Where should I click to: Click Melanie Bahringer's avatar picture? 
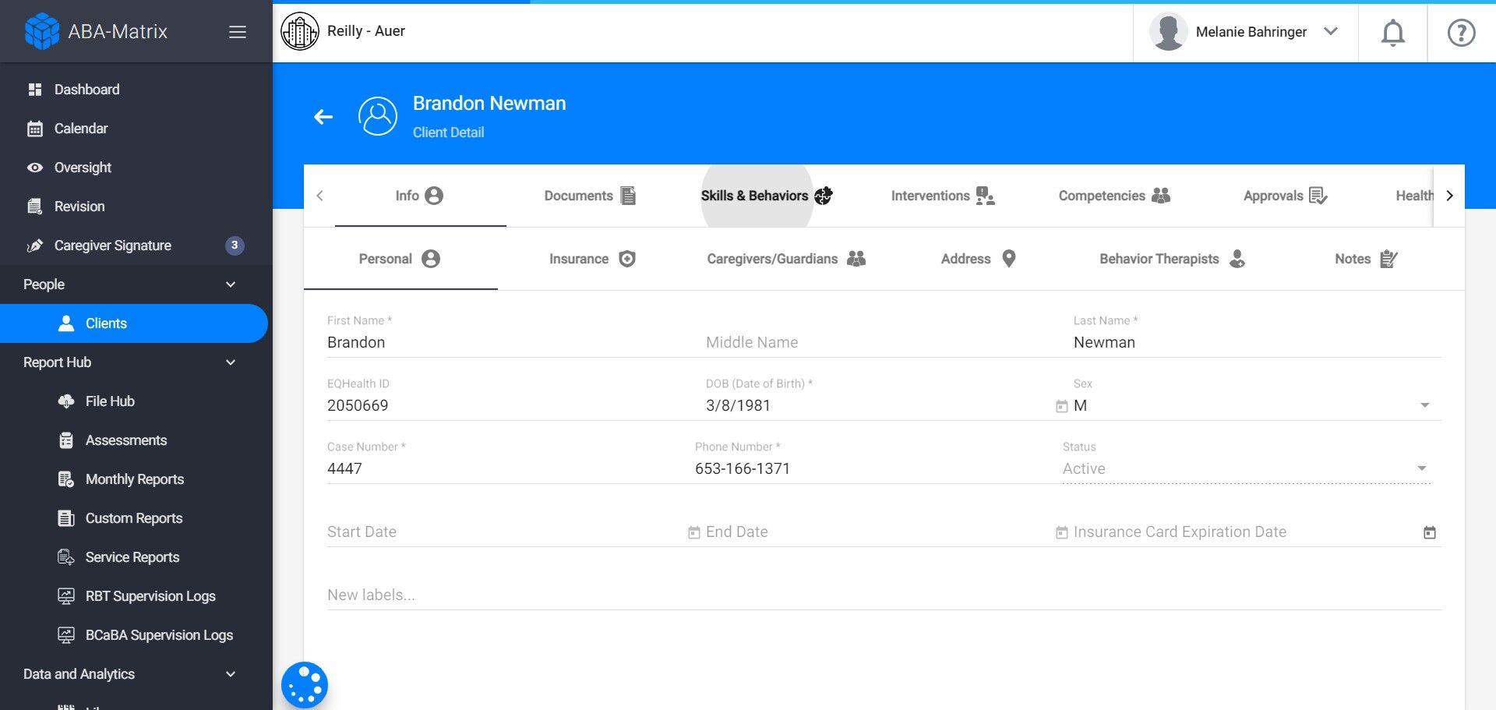1168,32
